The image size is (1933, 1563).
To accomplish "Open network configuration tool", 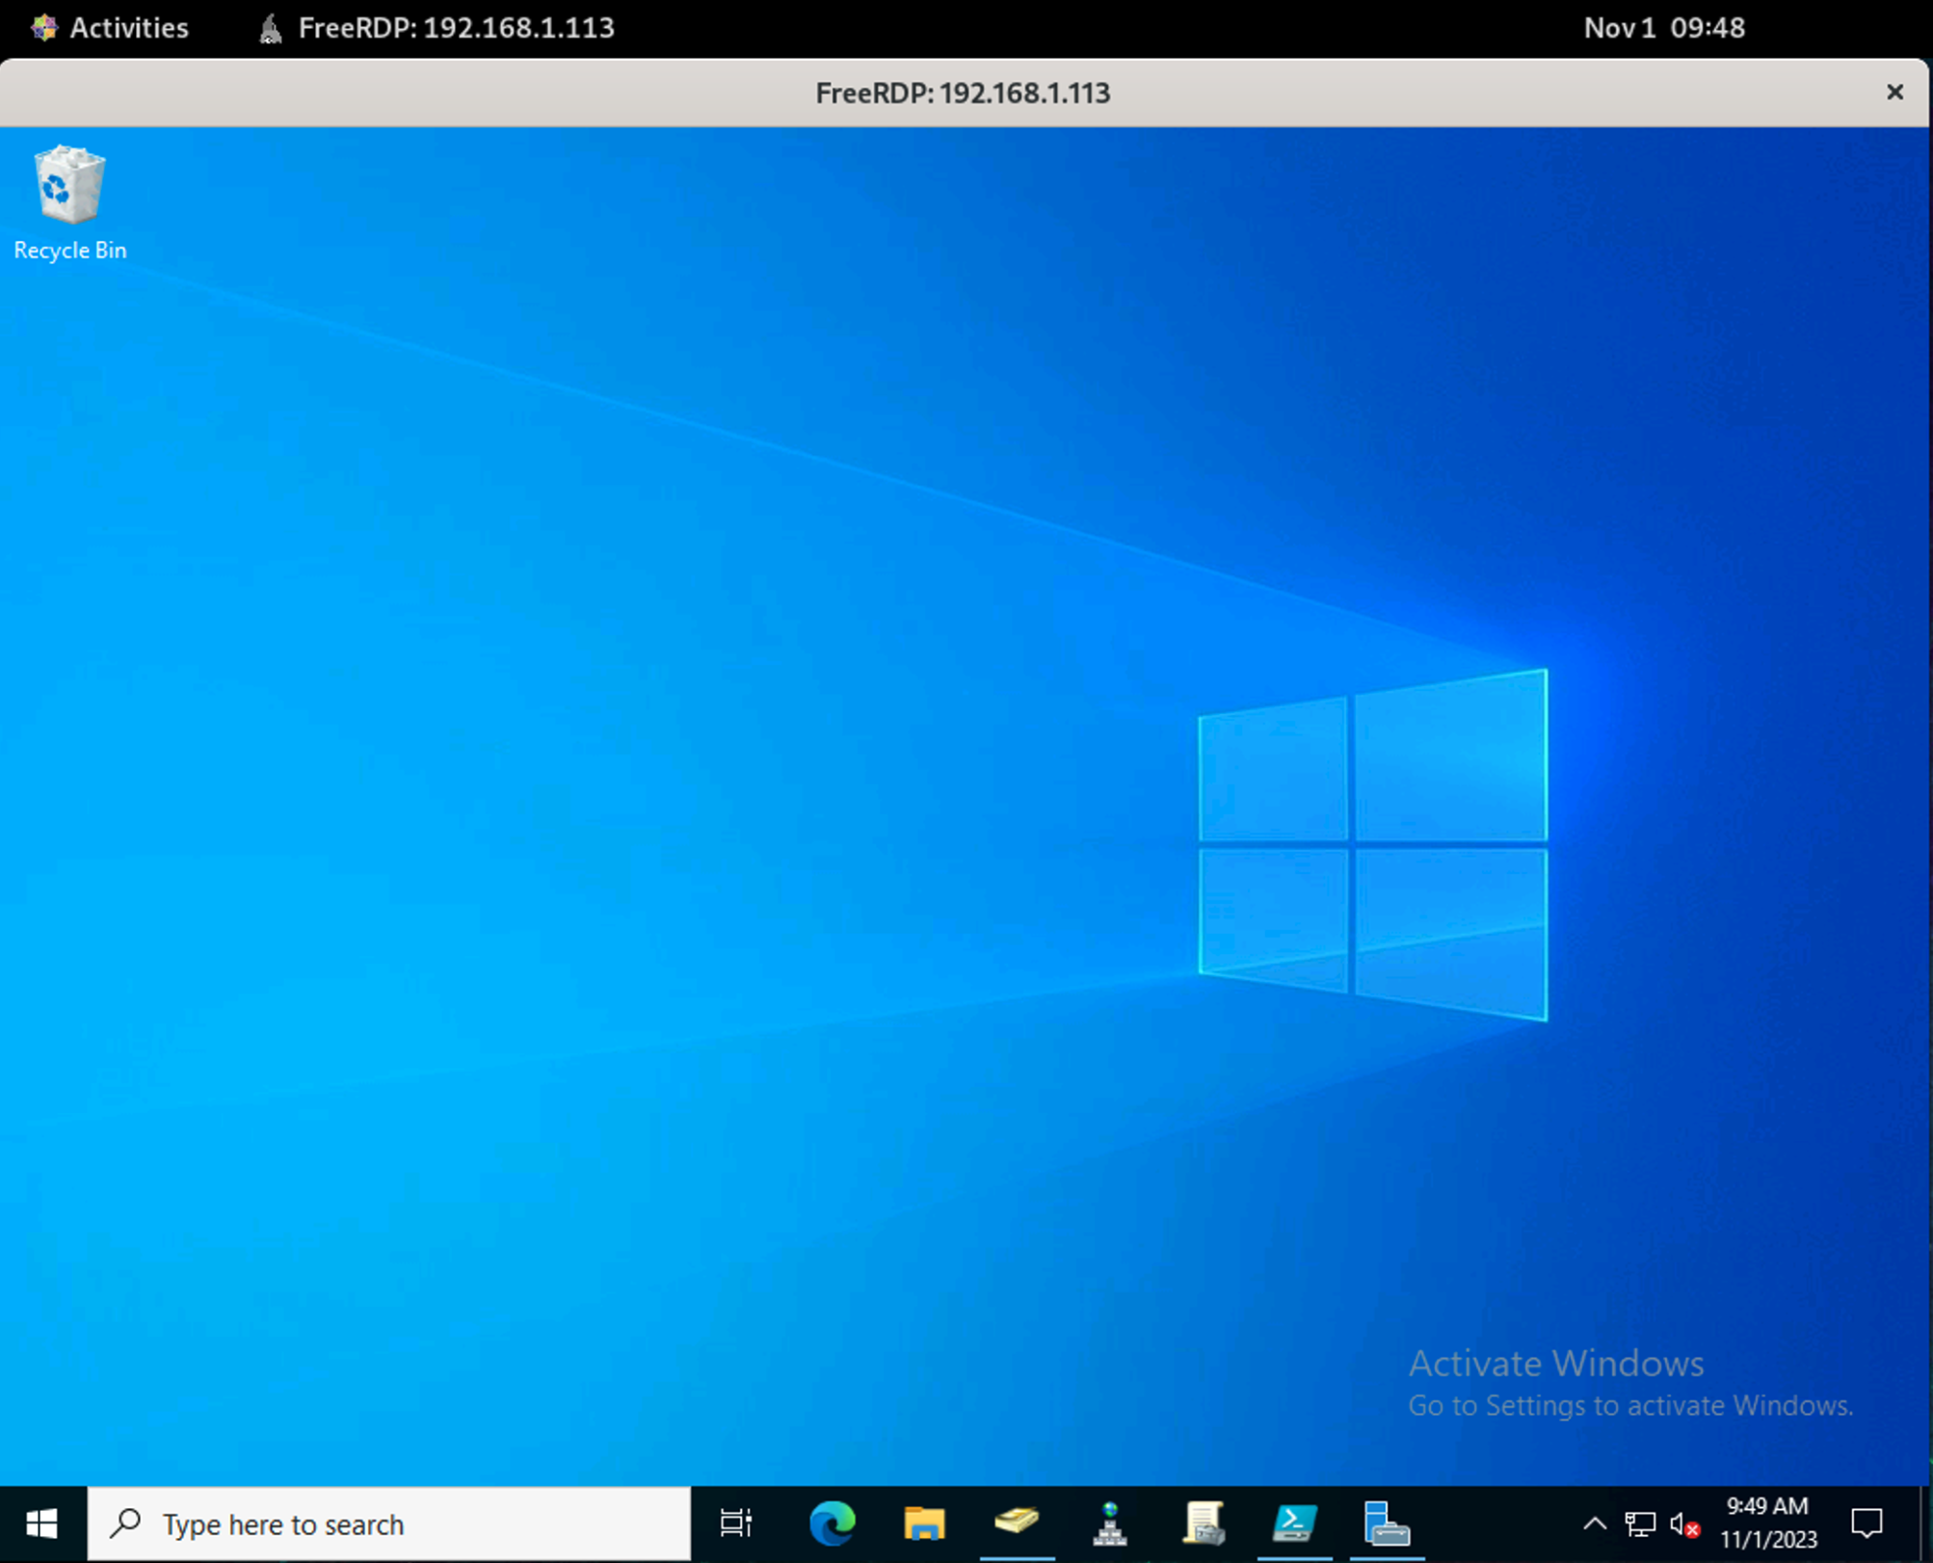I will point(1112,1523).
